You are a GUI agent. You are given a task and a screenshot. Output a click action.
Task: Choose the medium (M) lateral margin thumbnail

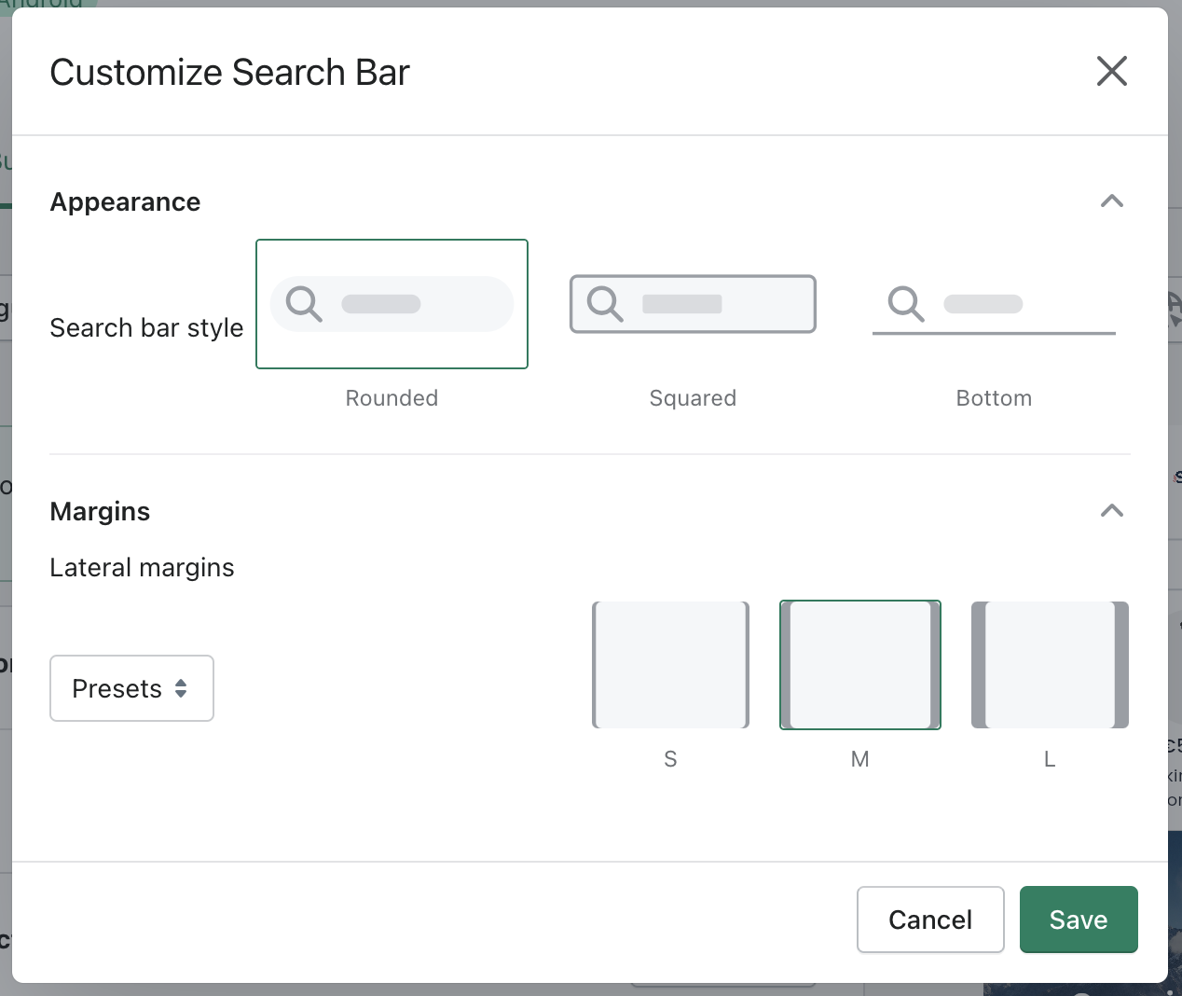[859, 665]
